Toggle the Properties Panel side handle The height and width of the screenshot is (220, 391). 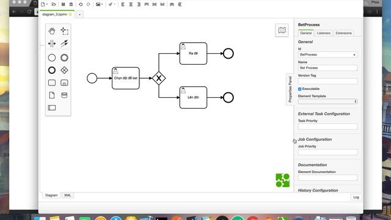point(290,89)
